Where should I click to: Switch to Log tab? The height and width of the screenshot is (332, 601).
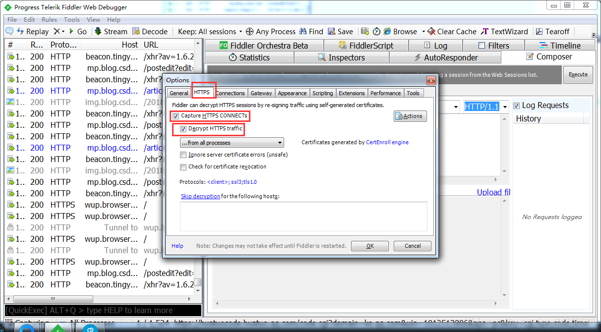click(x=435, y=45)
